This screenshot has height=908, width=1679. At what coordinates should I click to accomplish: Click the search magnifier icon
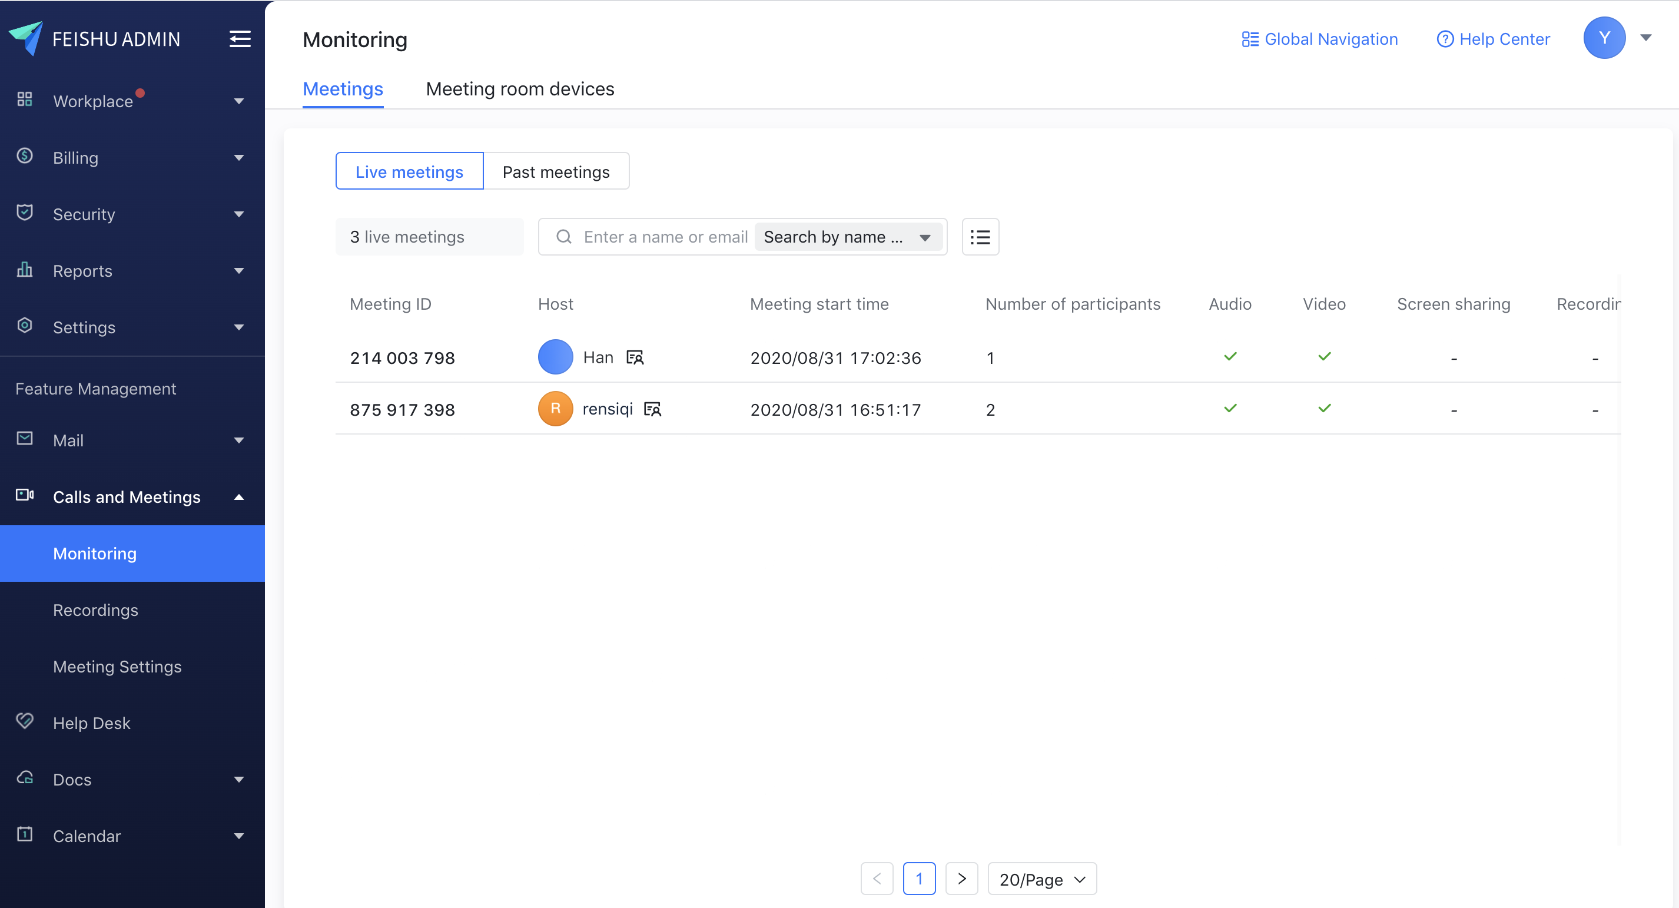(x=564, y=237)
